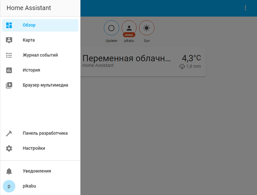Screen dimensions: 257x195
Task: Open the weather card Переменная облачн...
Action: point(143,62)
